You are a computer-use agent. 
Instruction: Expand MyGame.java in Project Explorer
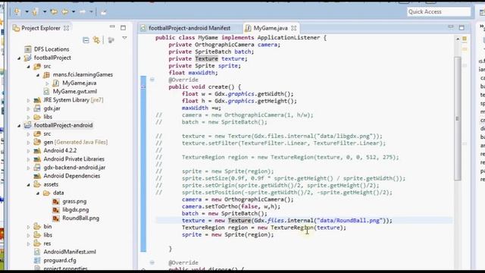point(47,83)
